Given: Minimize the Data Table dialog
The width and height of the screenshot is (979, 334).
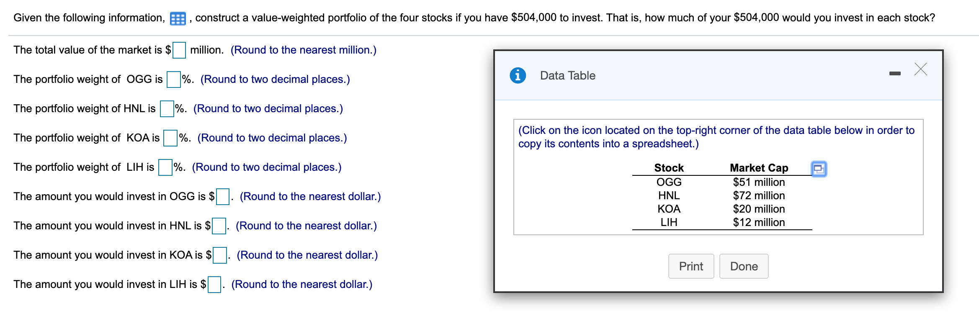Looking at the screenshot, I should (x=895, y=74).
